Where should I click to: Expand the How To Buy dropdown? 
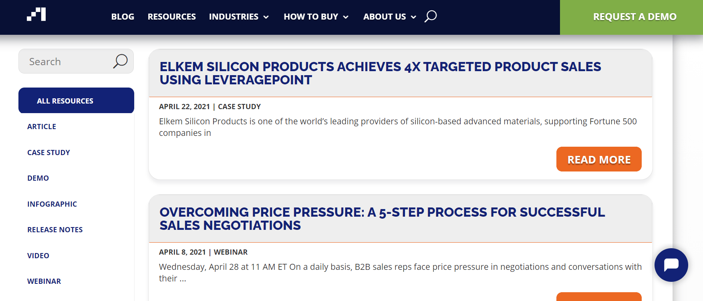click(316, 17)
